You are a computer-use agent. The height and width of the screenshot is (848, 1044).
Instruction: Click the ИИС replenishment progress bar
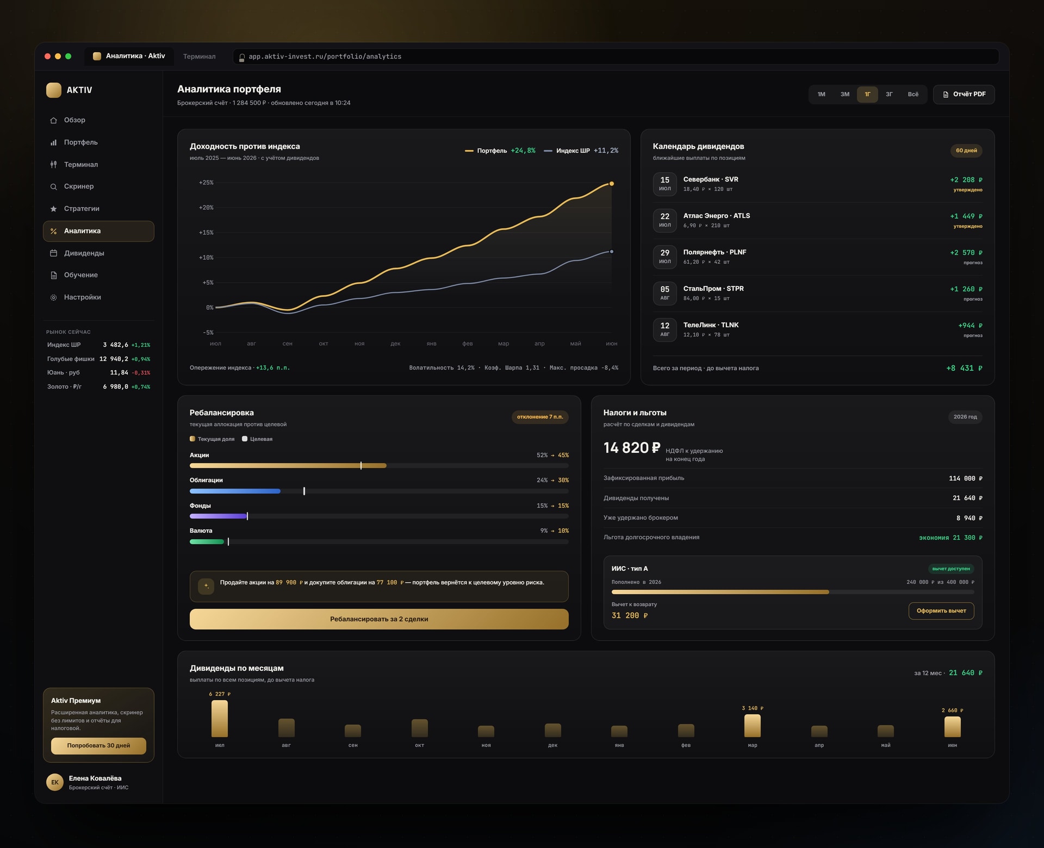[x=793, y=592]
